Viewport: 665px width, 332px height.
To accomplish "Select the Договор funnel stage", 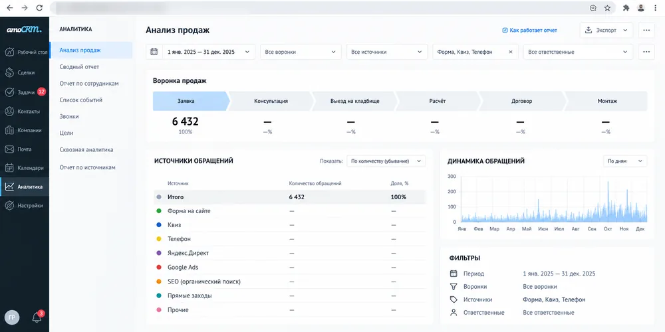I will (x=521, y=101).
